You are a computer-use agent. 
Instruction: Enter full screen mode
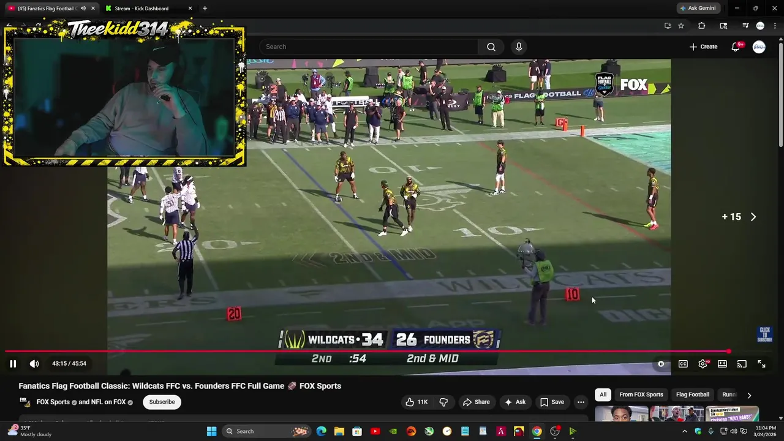[761, 364]
